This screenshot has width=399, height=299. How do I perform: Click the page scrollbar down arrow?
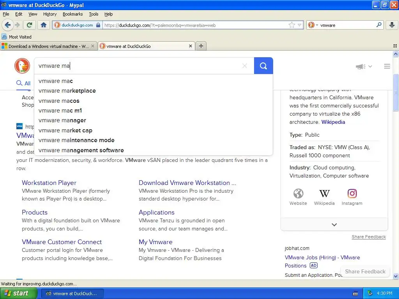[396, 276]
